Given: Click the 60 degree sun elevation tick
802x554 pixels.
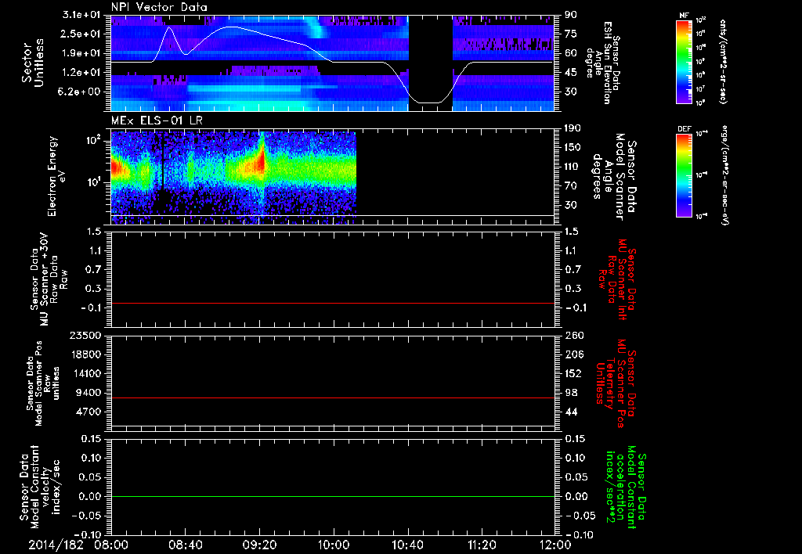Looking at the screenshot, I should (x=571, y=53).
